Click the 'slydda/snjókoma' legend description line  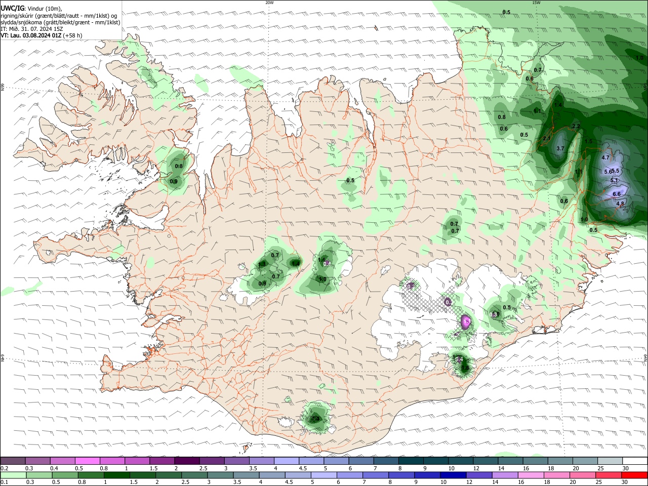coord(60,22)
